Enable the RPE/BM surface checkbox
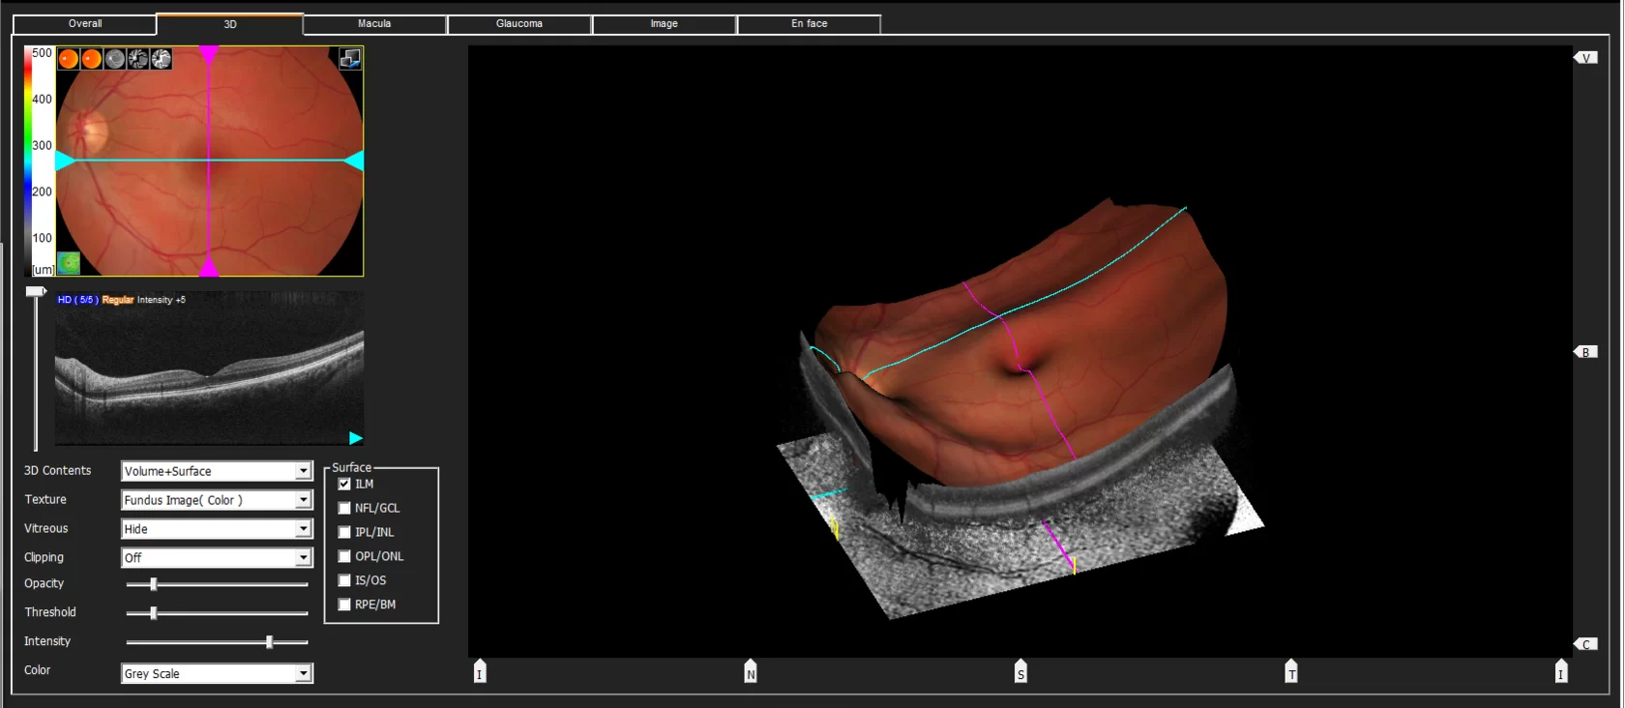The height and width of the screenshot is (708, 1625). [344, 605]
